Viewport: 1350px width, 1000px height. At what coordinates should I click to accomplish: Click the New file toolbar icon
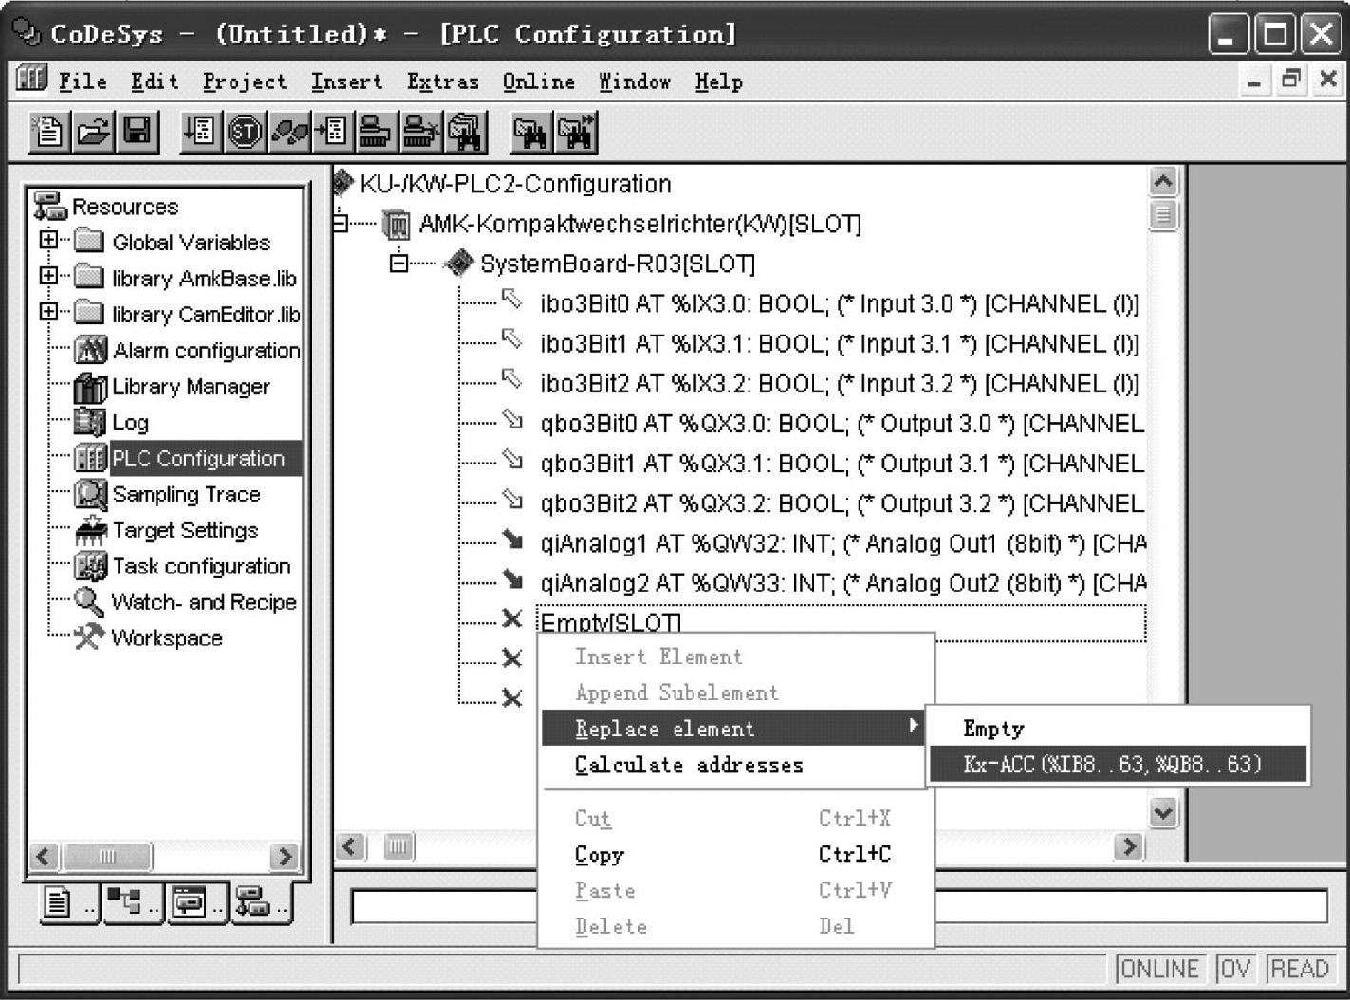pyautogui.click(x=48, y=132)
